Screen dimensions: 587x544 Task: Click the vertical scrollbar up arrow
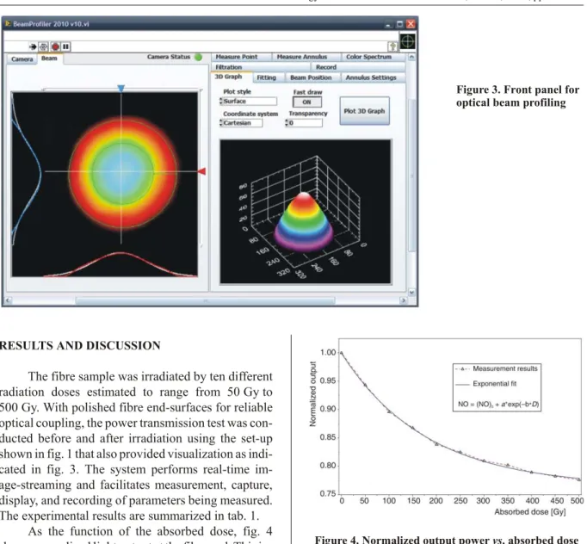pos(411,57)
